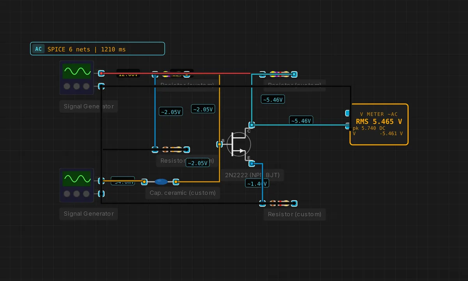Click the capacitor's output pin on the orange base wire
The width and height of the screenshot is (468, 281).
(176, 181)
